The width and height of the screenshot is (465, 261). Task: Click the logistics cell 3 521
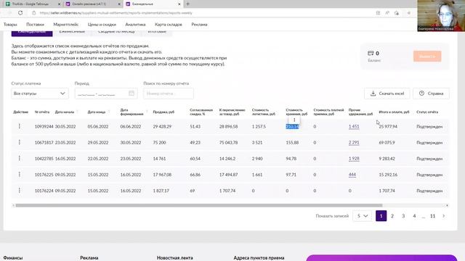pos(257,142)
